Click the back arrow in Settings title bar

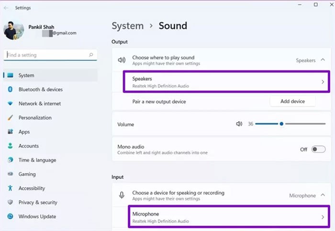tap(6, 8)
